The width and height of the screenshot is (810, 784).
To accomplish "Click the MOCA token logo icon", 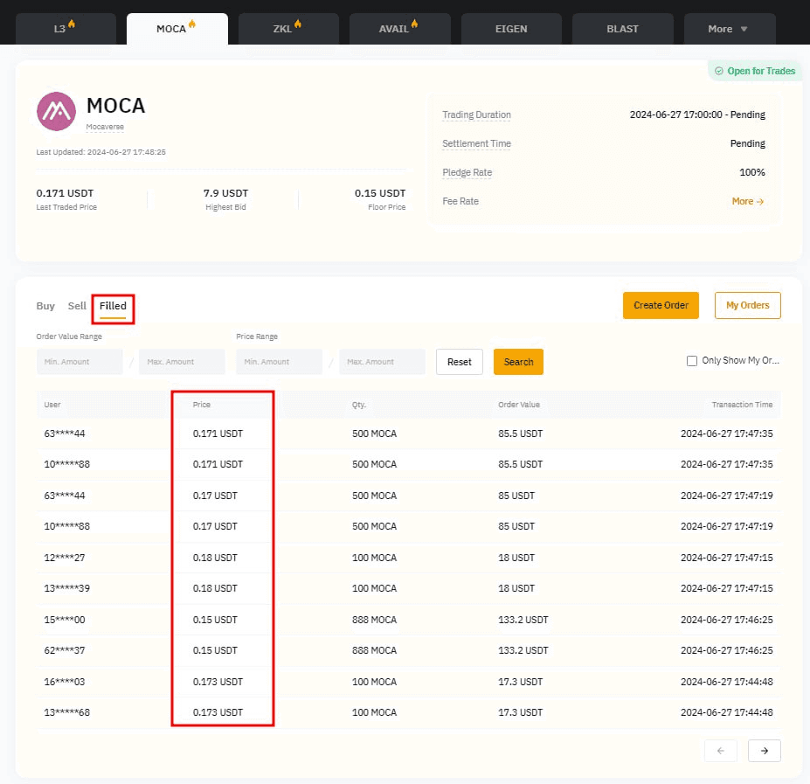I will pos(56,111).
